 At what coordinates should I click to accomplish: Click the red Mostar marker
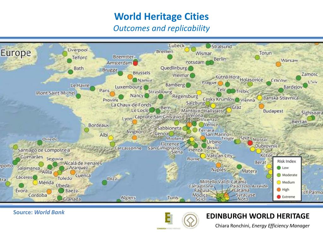pos(250,143)
